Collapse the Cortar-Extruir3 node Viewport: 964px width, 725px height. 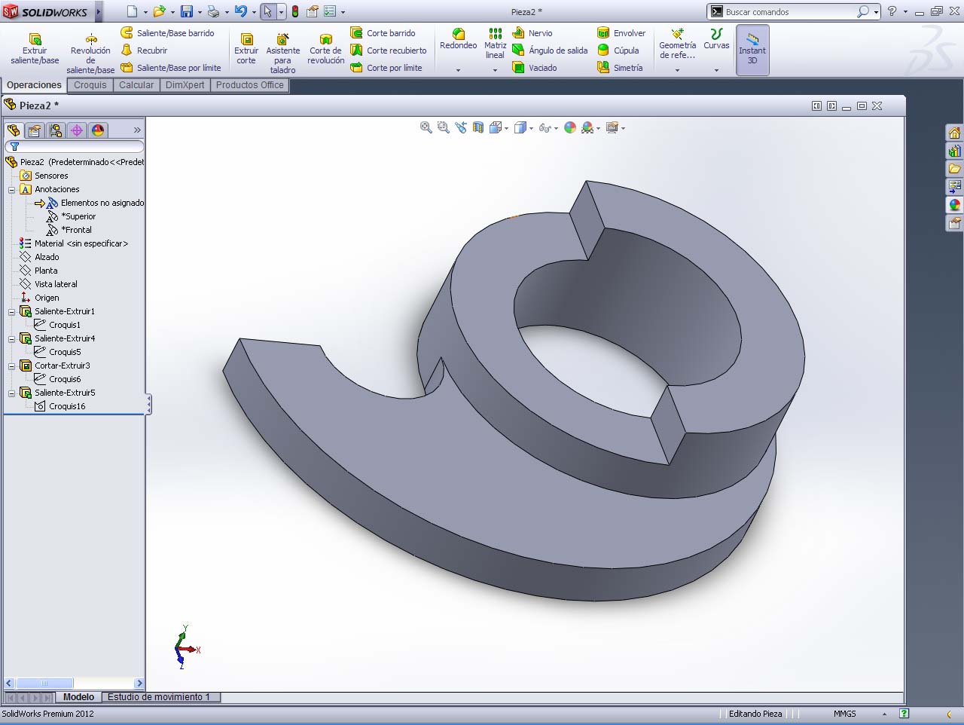(x=12, y=366)
